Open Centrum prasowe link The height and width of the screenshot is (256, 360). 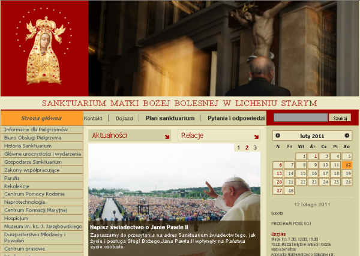(x=42, y=249)
